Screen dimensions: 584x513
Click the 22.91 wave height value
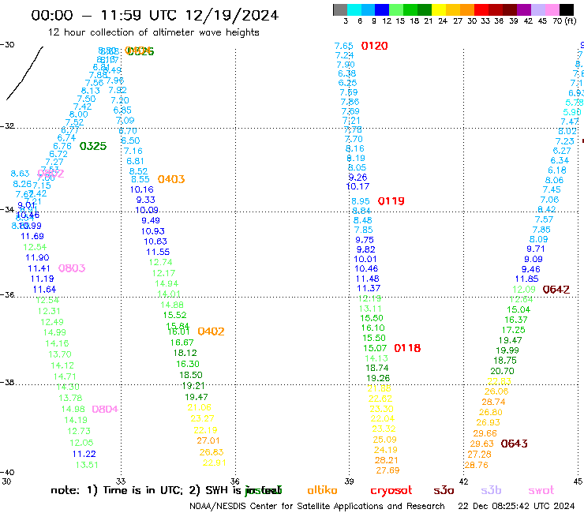[214, 462]
